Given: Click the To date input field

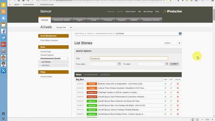Looking at the screenshot, I should pos(151,64).
